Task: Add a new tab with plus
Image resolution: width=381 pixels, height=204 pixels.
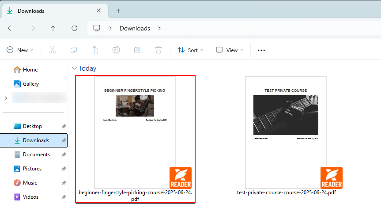Action: pos(118,11)
